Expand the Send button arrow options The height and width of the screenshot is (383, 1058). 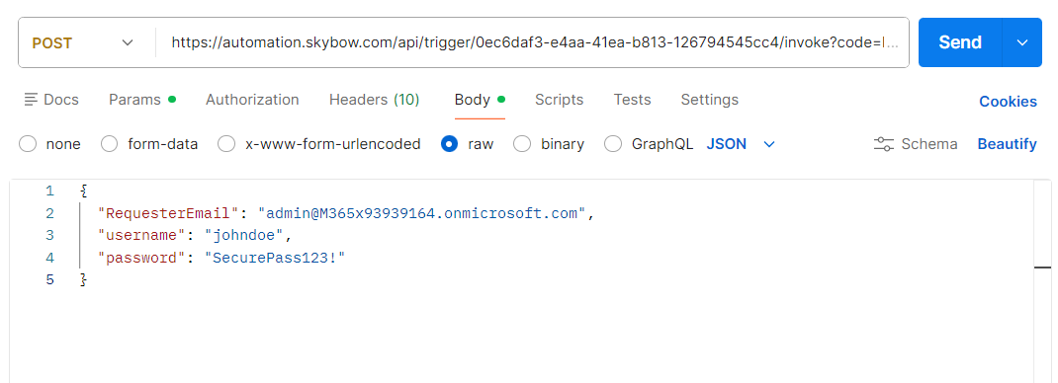point(1022,42)
